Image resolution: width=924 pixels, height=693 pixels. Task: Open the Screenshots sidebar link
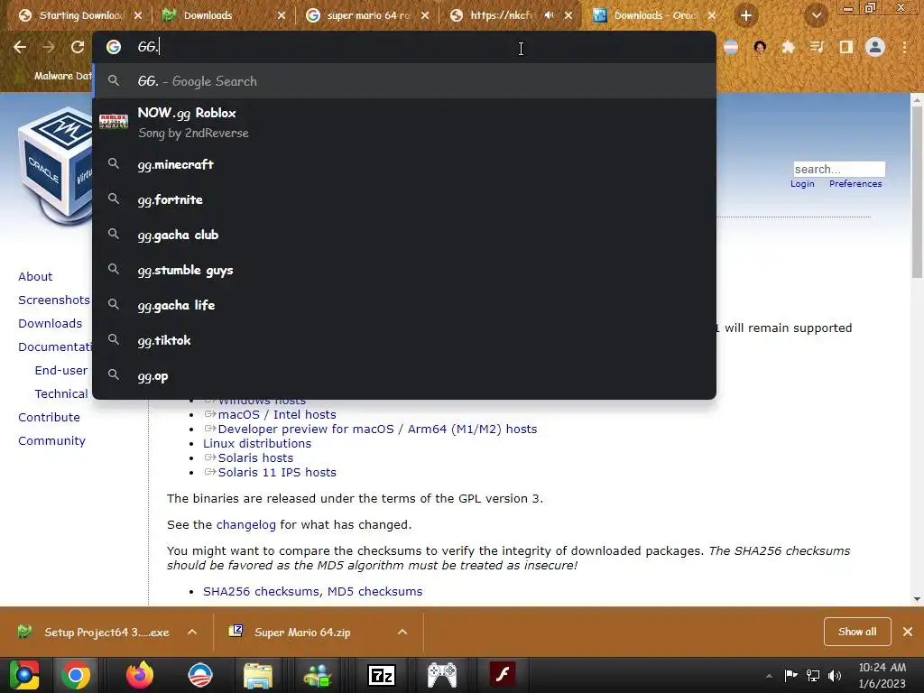coord(54,300)
